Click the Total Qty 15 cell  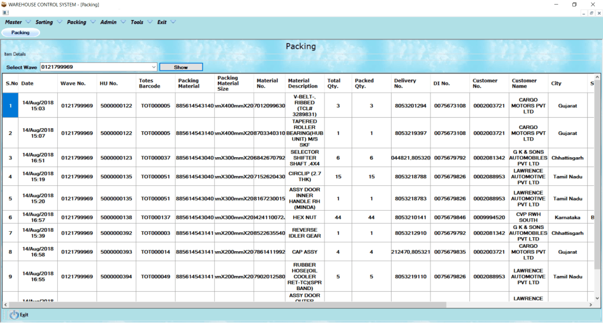click(x=338, y=177)
